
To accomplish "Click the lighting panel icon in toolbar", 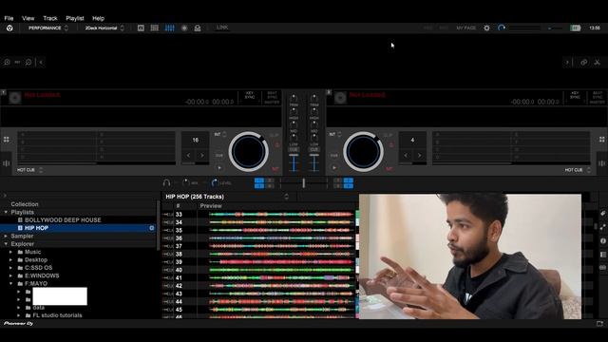I will pyautogui.click(x=198, y=28).
